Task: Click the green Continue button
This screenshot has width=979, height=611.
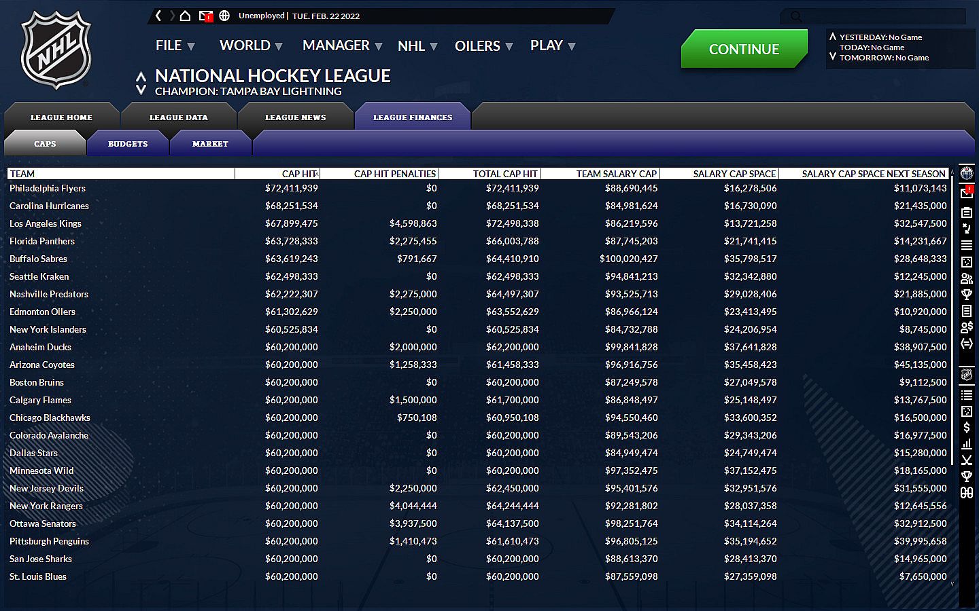Action: [x=744, y=49]
